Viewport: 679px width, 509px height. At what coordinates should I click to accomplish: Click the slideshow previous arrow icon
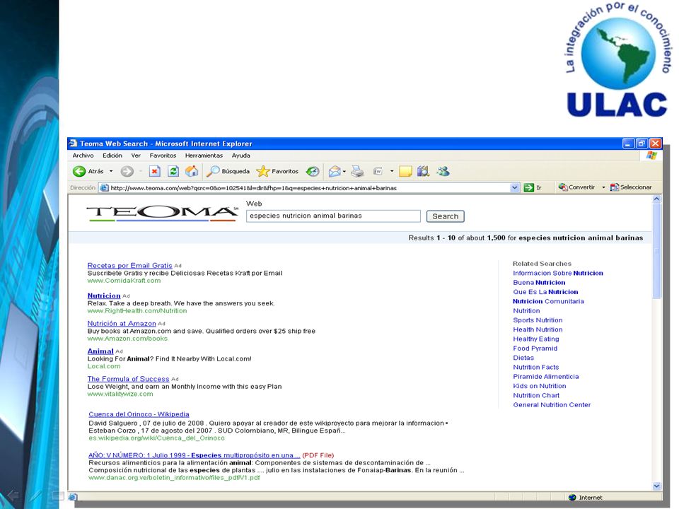(x=13, y=495)
